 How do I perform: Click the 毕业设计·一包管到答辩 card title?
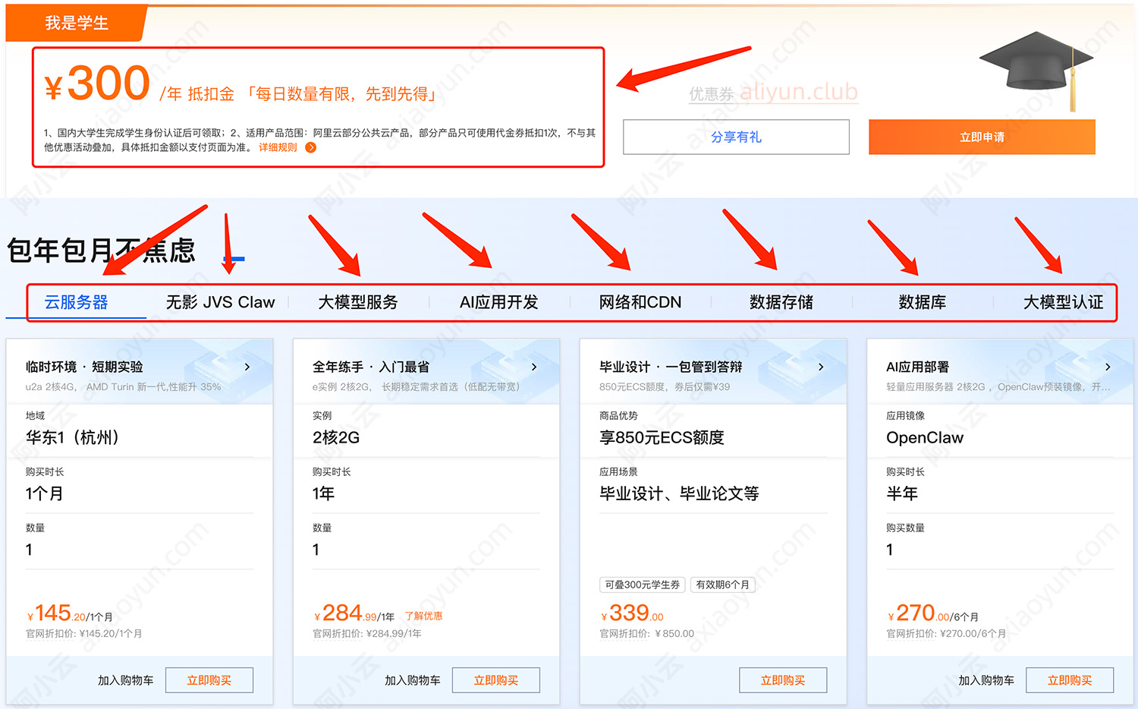pos(671,367)
